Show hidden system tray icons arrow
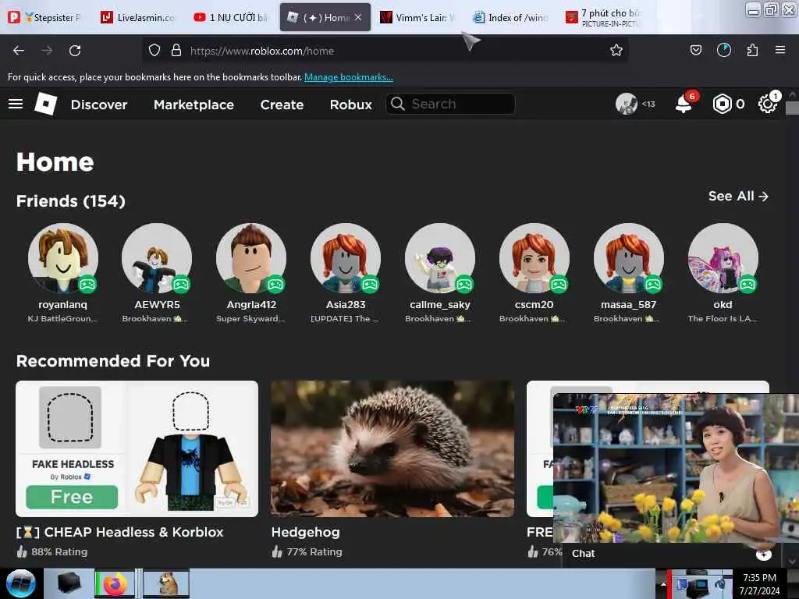 (x=663, y=583)
